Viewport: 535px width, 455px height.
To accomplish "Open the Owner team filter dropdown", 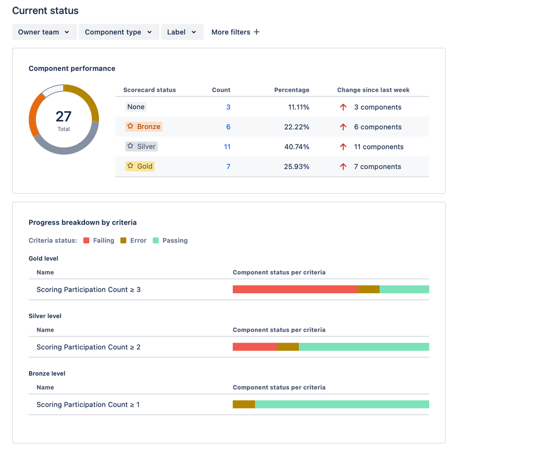I will click(x=44, y=32).
